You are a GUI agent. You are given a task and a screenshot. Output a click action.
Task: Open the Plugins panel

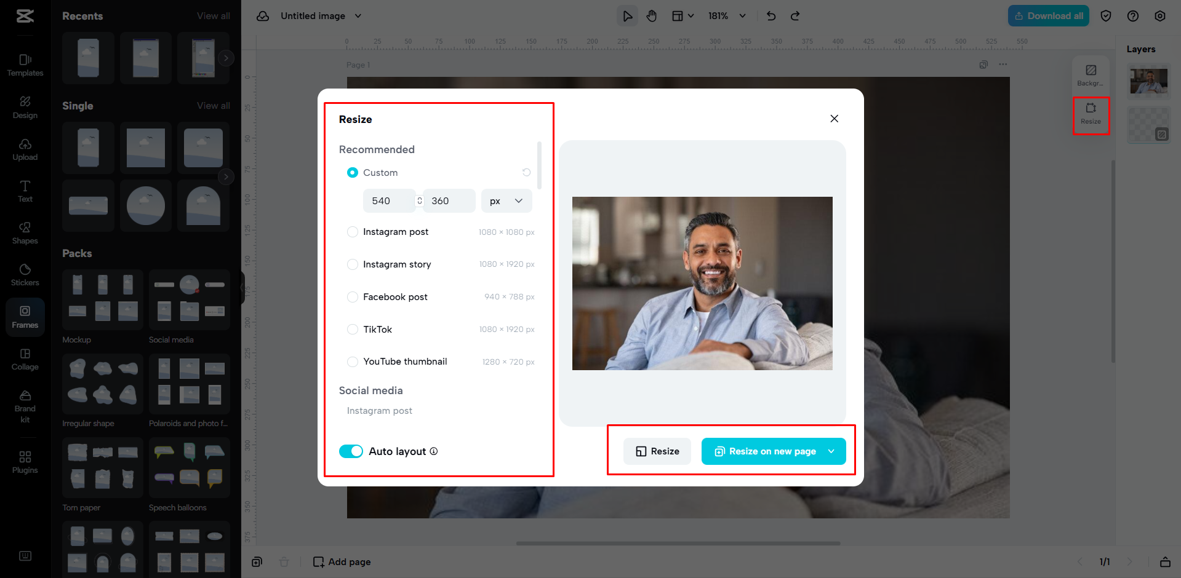click(x=25, y=461)
